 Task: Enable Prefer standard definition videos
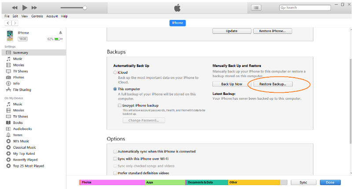tap(115, 173)
